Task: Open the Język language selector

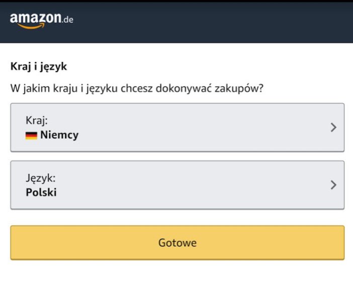Action: (178, 185)
